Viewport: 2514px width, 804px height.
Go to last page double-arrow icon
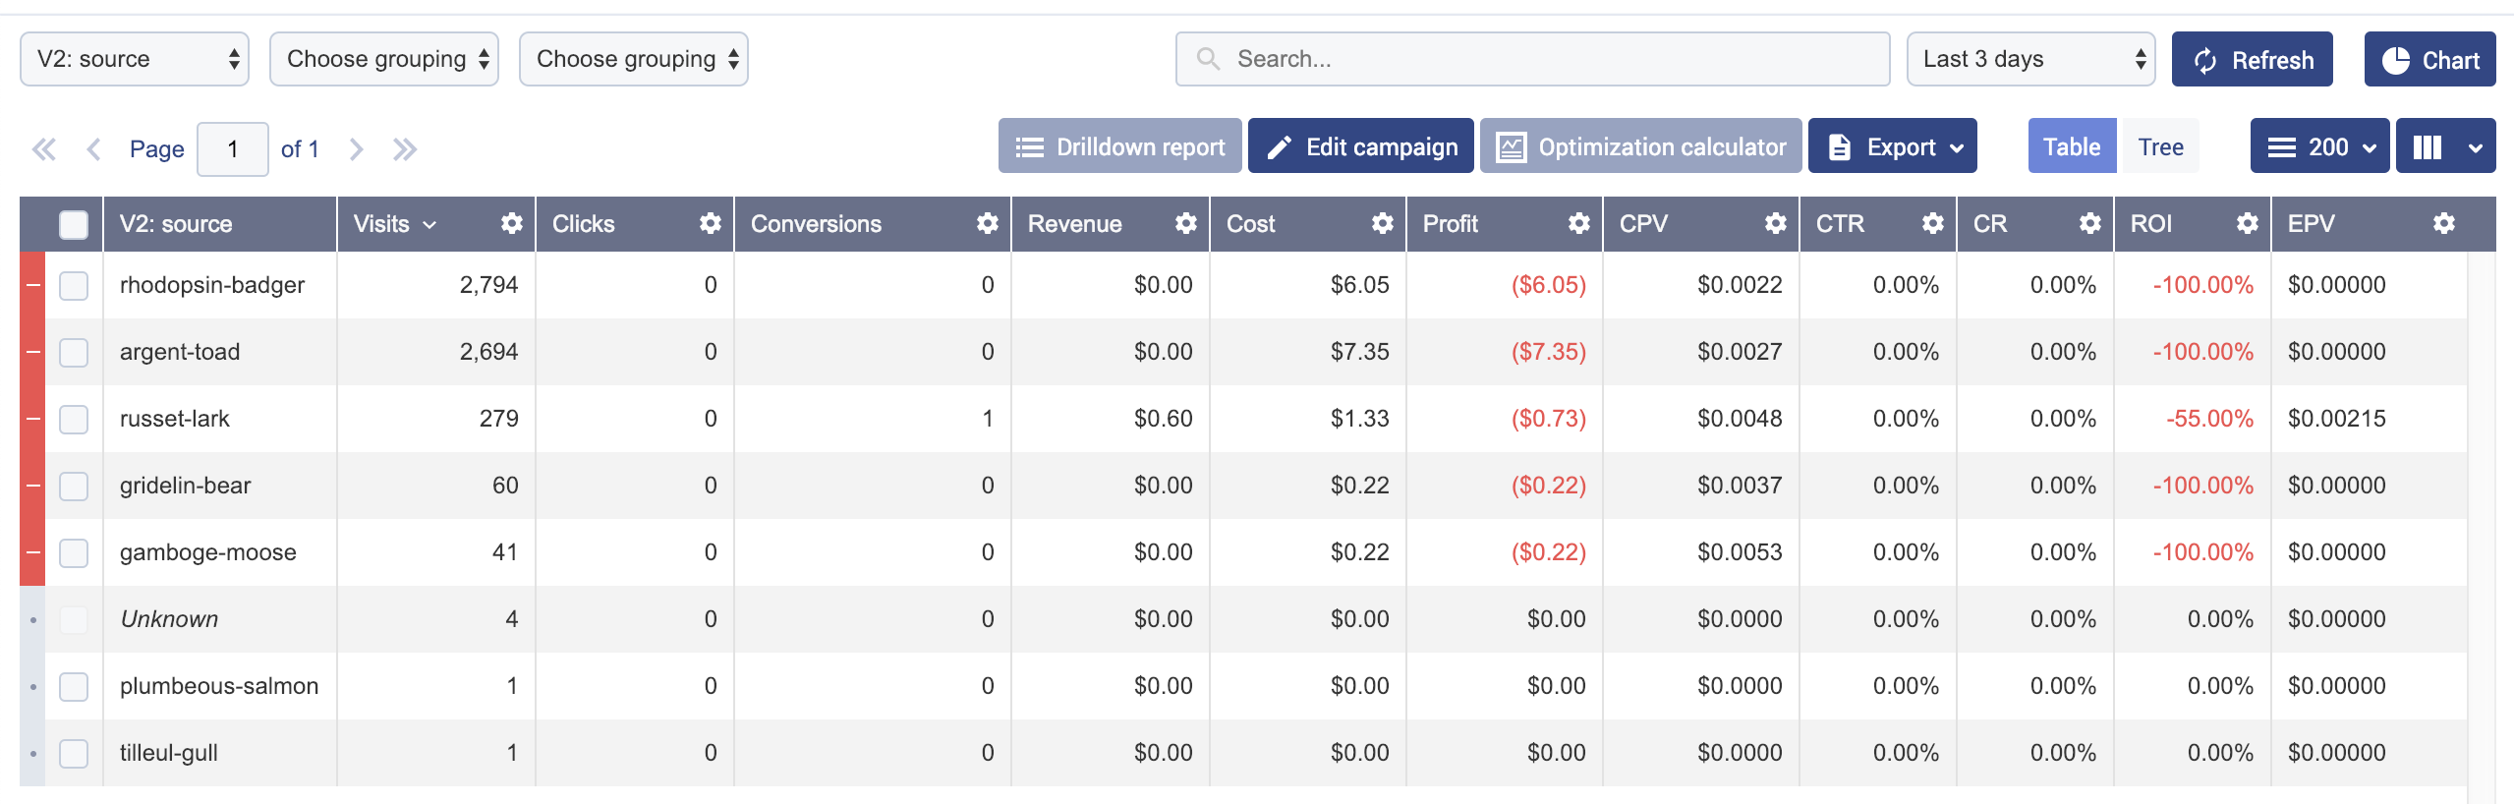[404, 149]
